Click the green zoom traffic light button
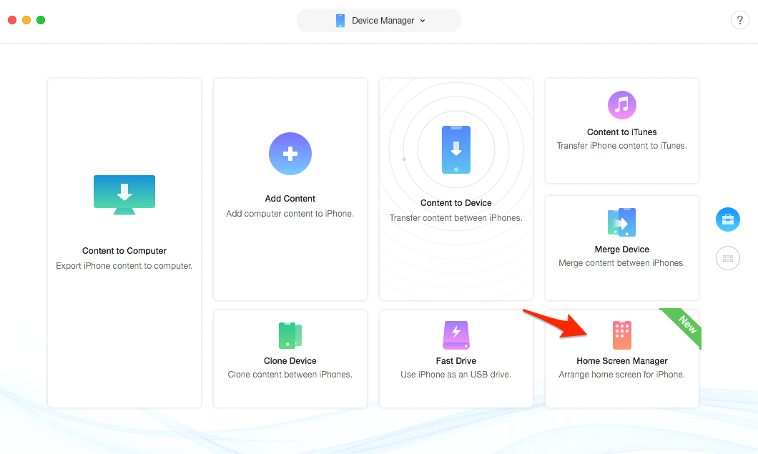Screen dimensions: 758x454 [41, 20]
